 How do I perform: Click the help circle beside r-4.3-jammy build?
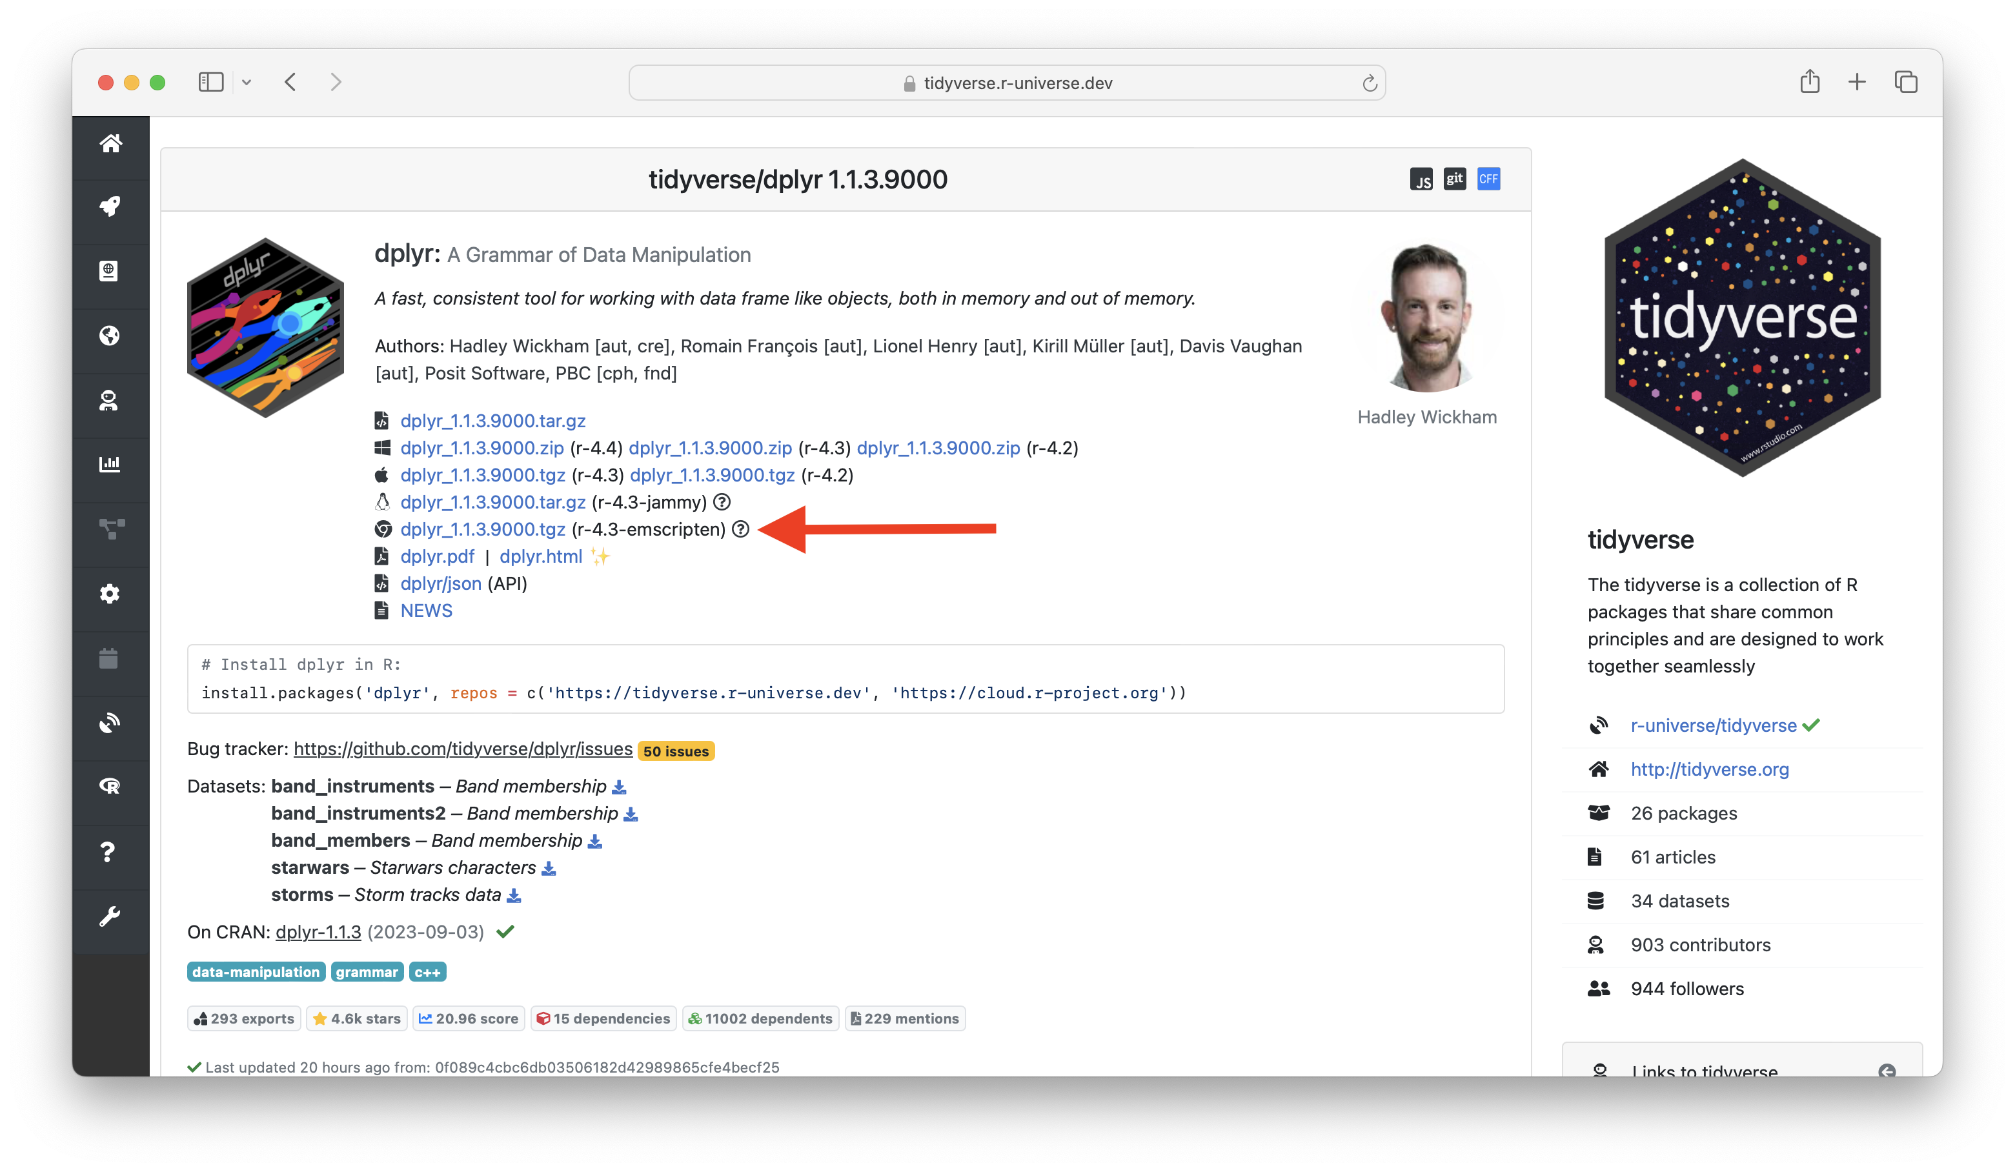point(721,502)
